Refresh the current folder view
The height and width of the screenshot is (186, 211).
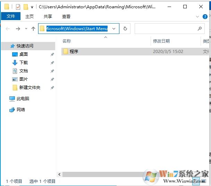[125, 29]
